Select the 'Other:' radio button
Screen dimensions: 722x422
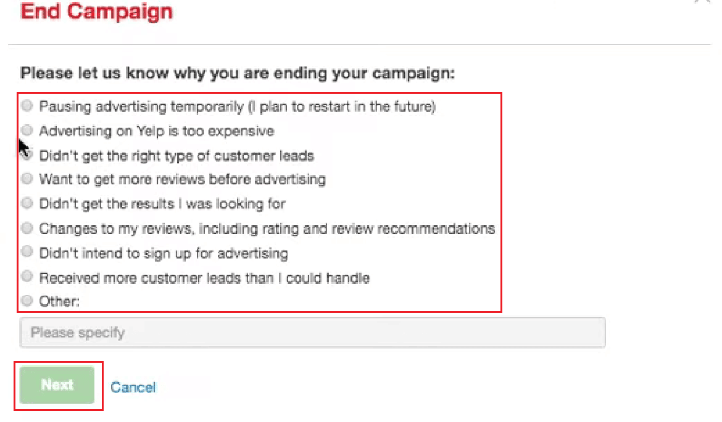(27, 302)
